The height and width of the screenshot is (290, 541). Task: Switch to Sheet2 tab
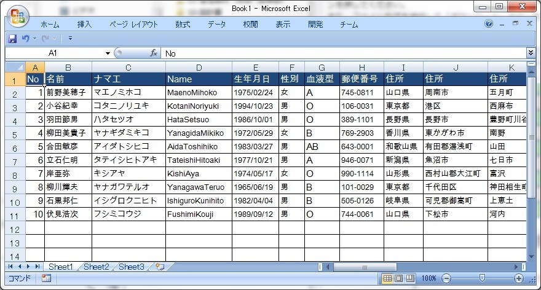[x=97, y=267]
